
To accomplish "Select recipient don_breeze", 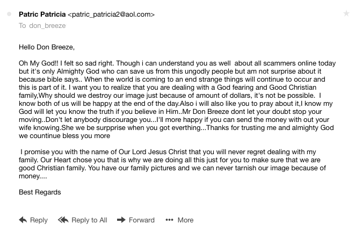I will click(47, 25).
